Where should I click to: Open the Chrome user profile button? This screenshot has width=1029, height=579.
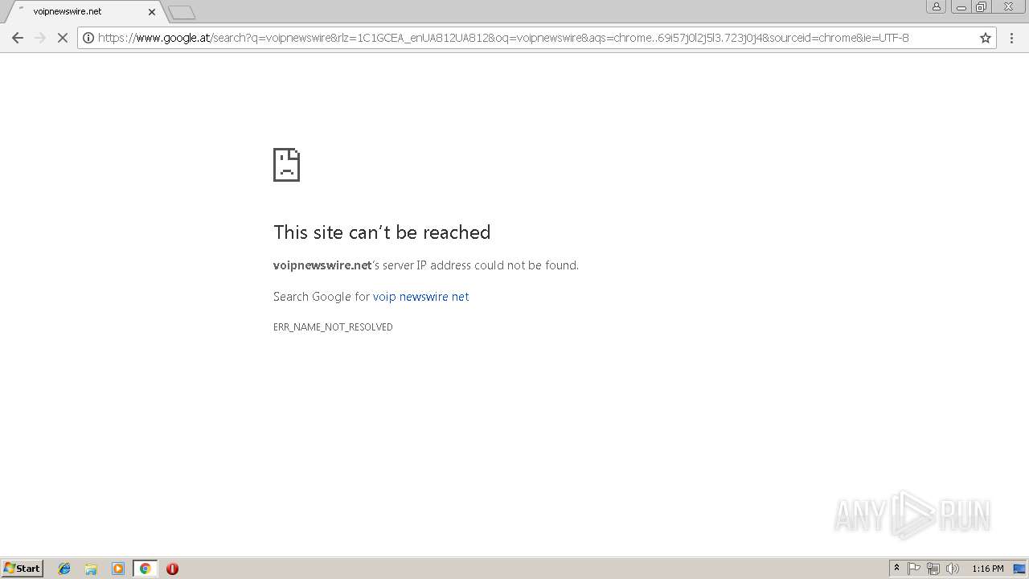click(x=936, y=6)
